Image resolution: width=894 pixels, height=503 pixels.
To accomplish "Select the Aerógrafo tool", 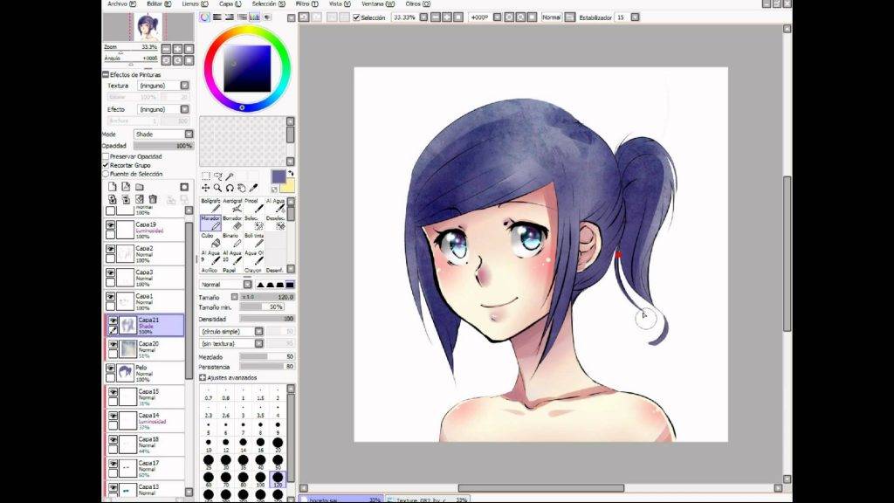I will [x=233, y=207].
